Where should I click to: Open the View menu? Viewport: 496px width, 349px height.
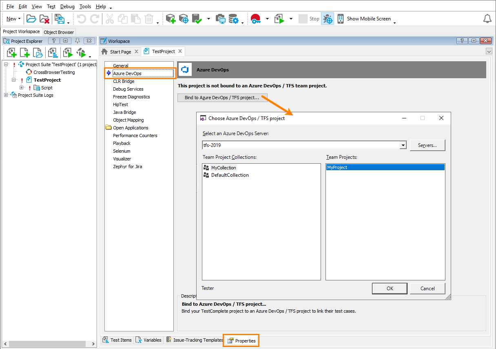tap(37, 7)
